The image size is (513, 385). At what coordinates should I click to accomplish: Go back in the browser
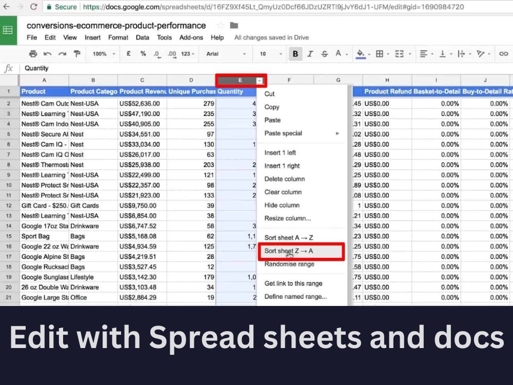7,7
